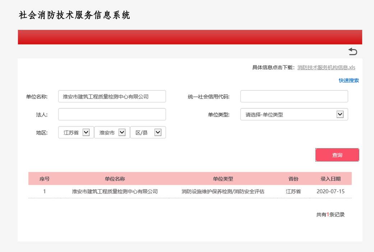Open the 单位类型 dropdown arrow
374x252 pixels.
339,114
